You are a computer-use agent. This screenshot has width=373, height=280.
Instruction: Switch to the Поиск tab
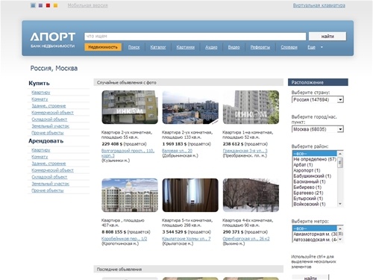[134, 47]
